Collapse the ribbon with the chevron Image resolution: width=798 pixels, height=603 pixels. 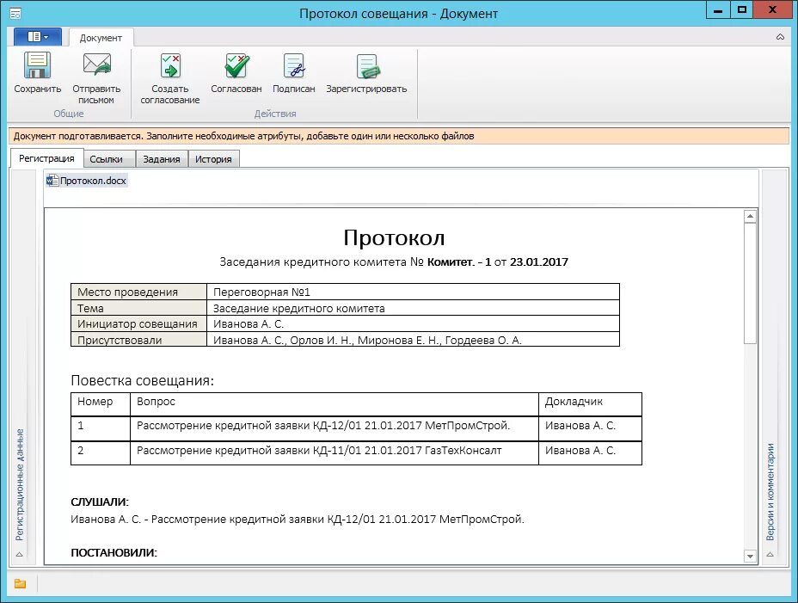tap(780, 37)
